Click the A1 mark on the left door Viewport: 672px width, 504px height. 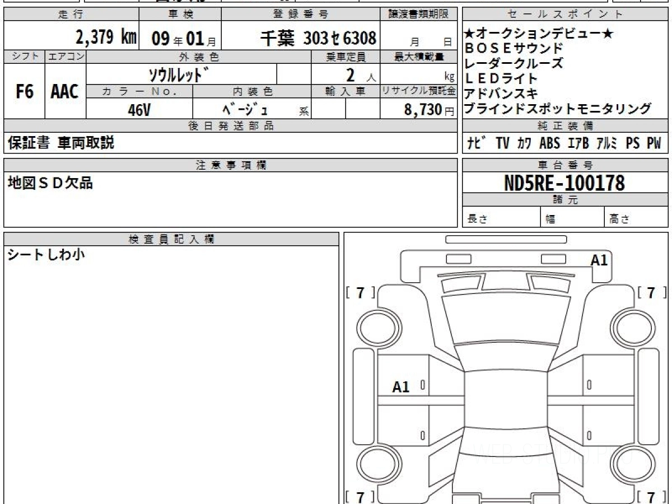click(x=401, y=386)
